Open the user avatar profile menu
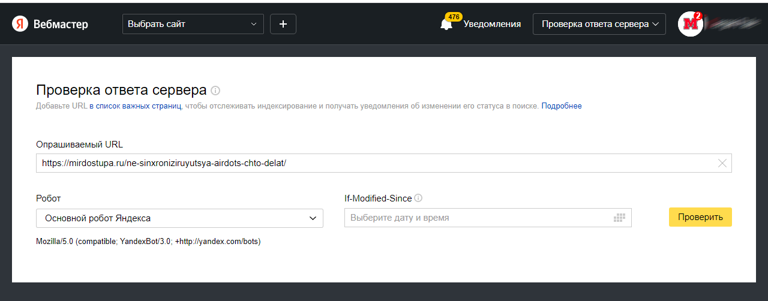 point(689,24)
